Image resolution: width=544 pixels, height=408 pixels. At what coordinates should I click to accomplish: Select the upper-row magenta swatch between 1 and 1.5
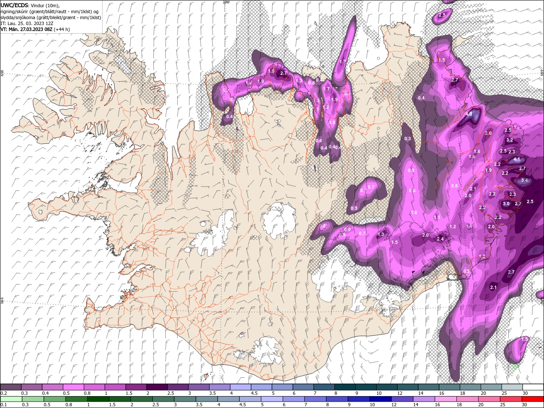coord(115,387)
